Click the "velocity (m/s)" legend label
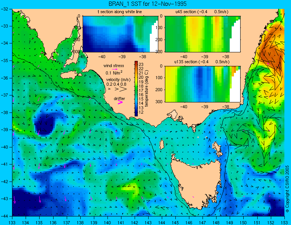 118,80
